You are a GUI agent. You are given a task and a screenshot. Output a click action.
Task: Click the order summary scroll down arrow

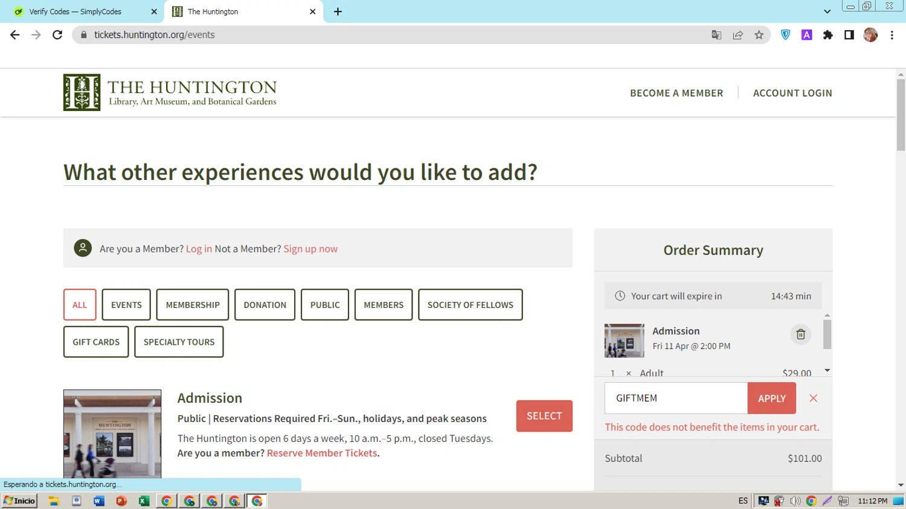coord(827,370)
